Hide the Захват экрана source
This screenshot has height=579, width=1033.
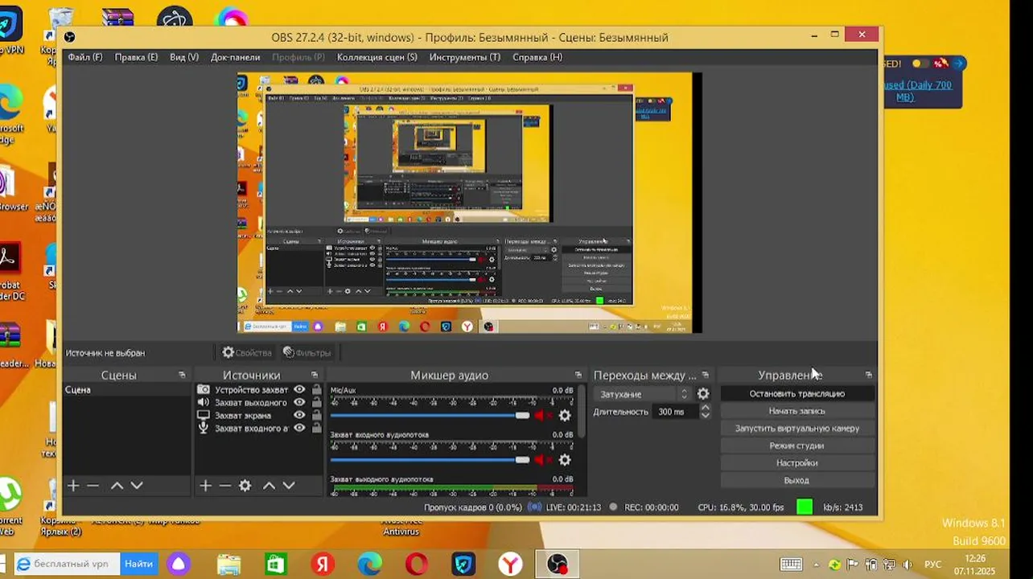(299, 416)
